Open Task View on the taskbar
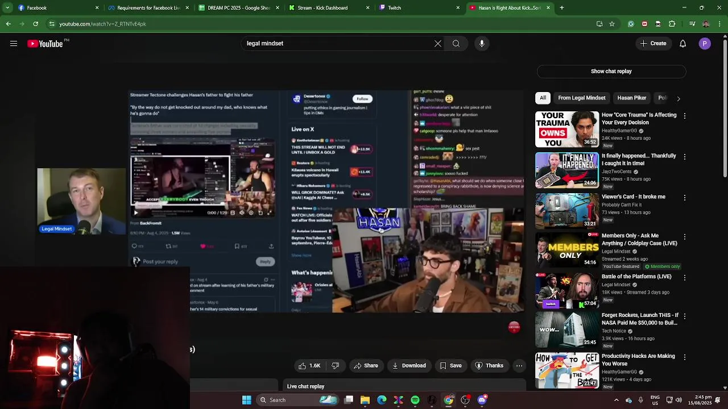 pyautogui.click(x=349, y=400)
